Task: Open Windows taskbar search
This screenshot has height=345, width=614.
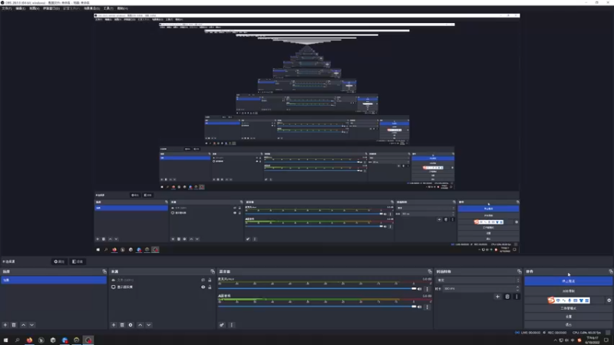Action: (17, 340)
